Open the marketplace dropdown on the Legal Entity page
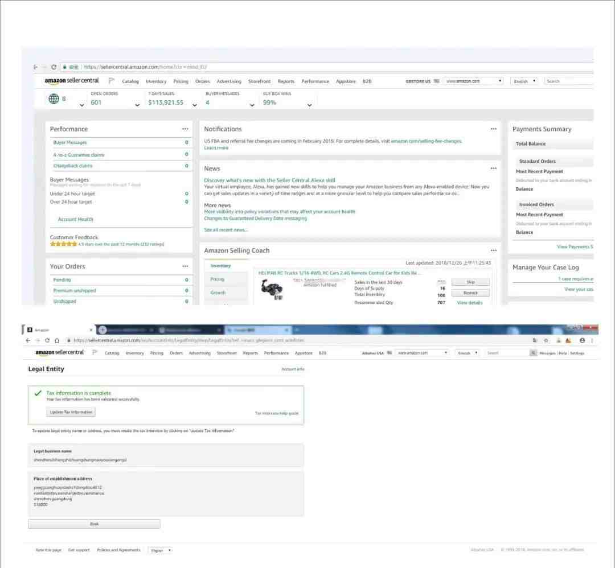 pyautogui.click(x=421, y=353)
